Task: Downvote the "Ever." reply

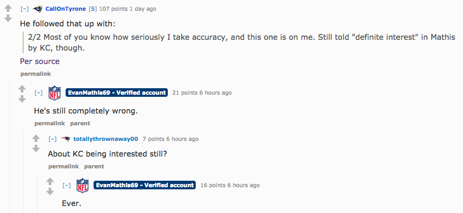Action: pyautogui.click(x=50, y=191)
